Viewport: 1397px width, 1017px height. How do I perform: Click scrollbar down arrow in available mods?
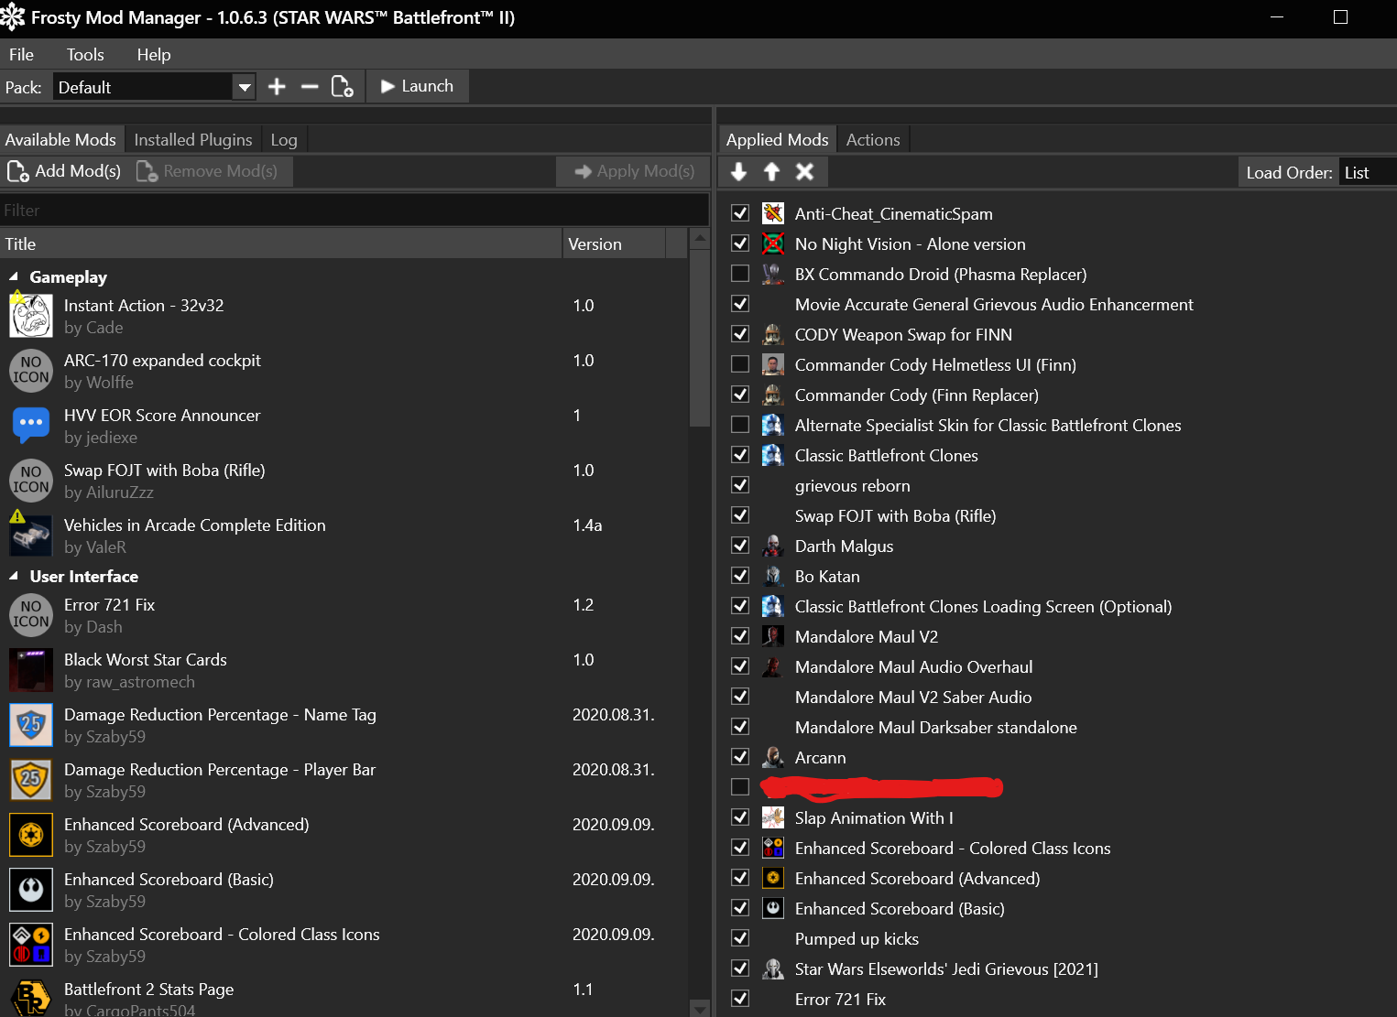700,1009
